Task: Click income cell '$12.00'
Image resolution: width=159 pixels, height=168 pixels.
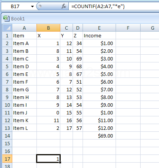Action: pos(99,128)
